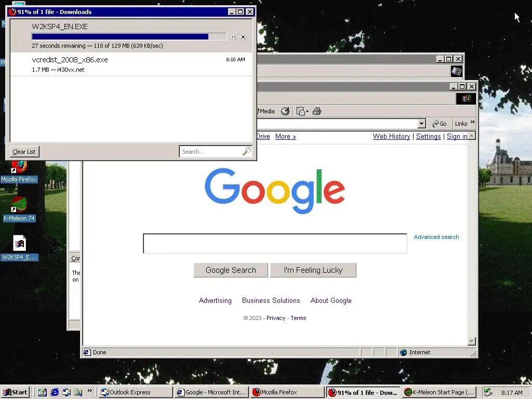
Task: Click the Media toolbar button in Internet Explorer
Action: pyautogui.click(x=265, y=111)
